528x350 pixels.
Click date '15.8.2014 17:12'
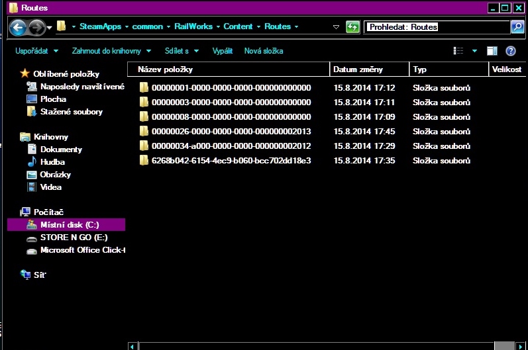click(x=364, y=88)
